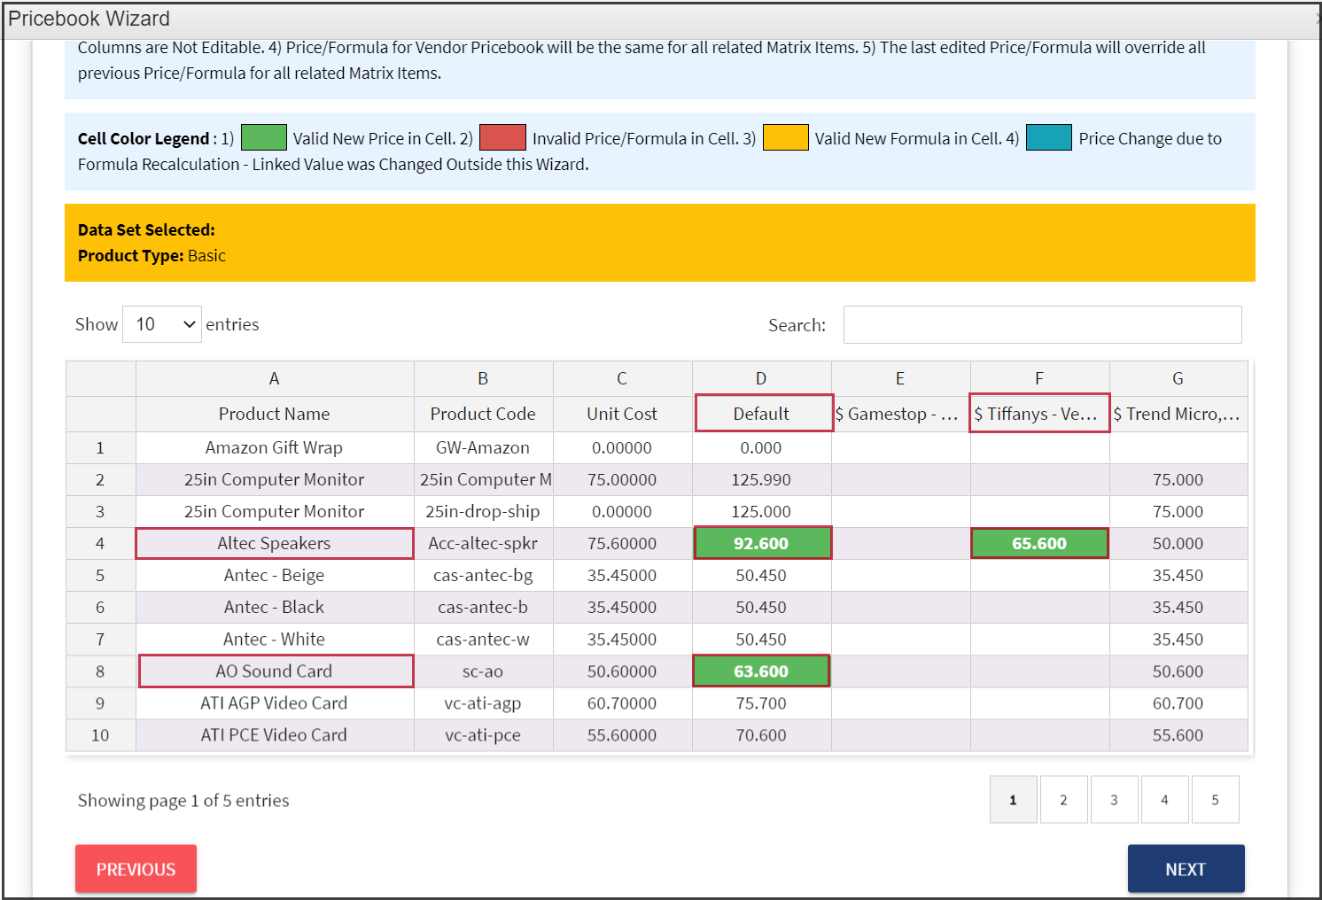Click the PREVIOUS button

pos(136,869)
